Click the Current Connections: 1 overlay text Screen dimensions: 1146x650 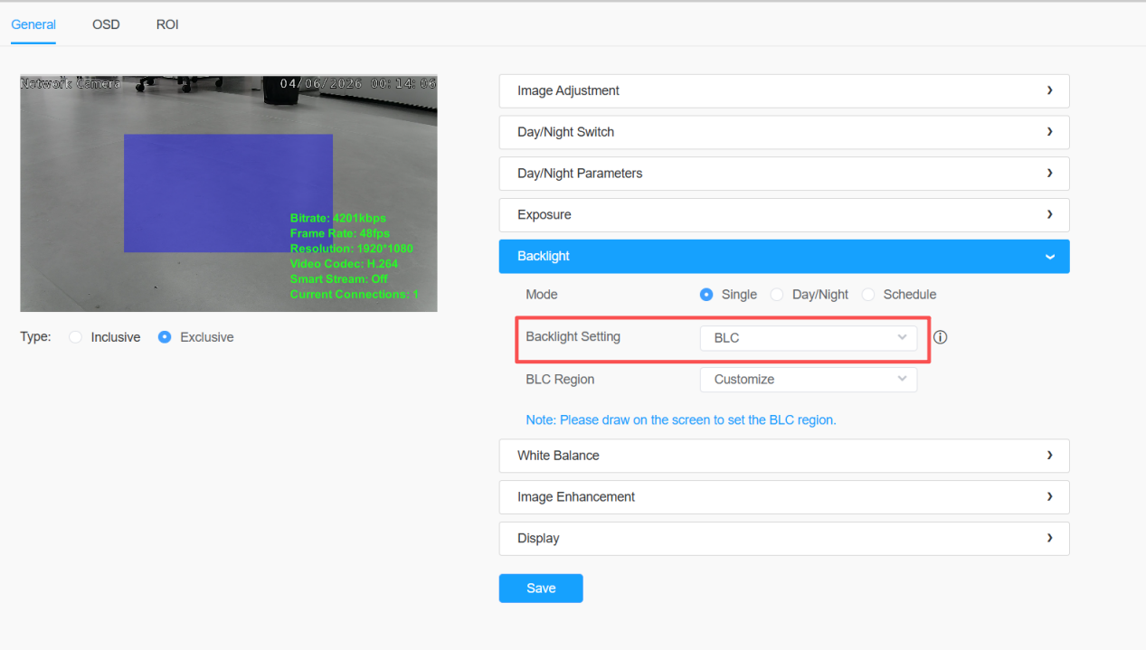coord(355,295)
